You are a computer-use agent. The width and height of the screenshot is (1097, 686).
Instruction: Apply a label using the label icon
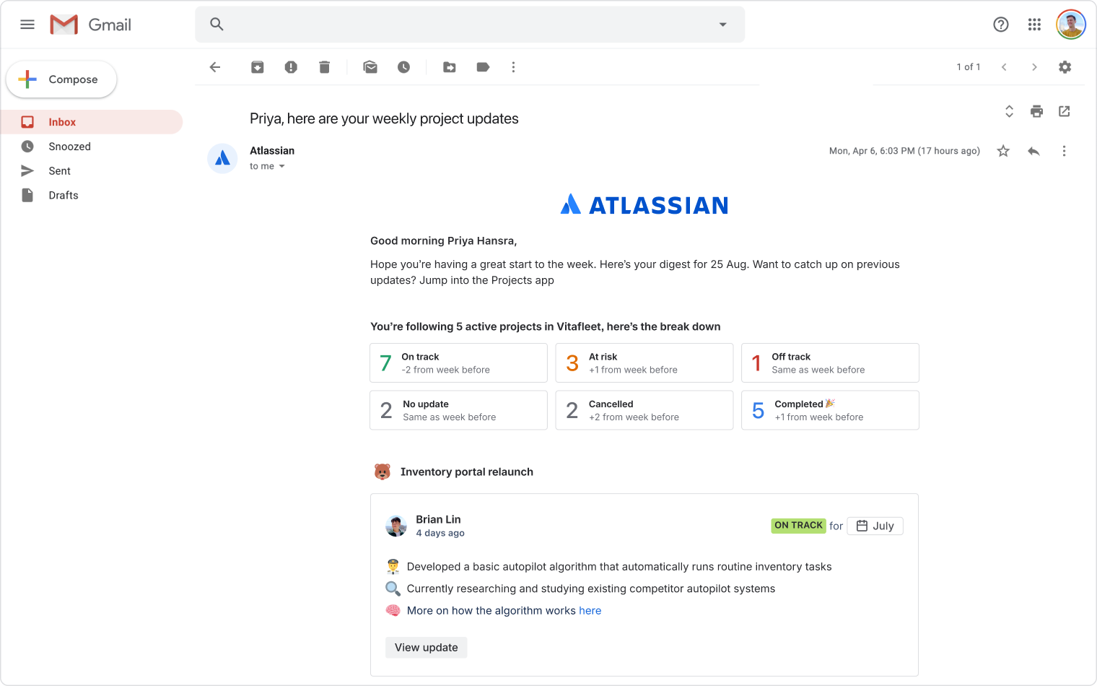[483, 67]
